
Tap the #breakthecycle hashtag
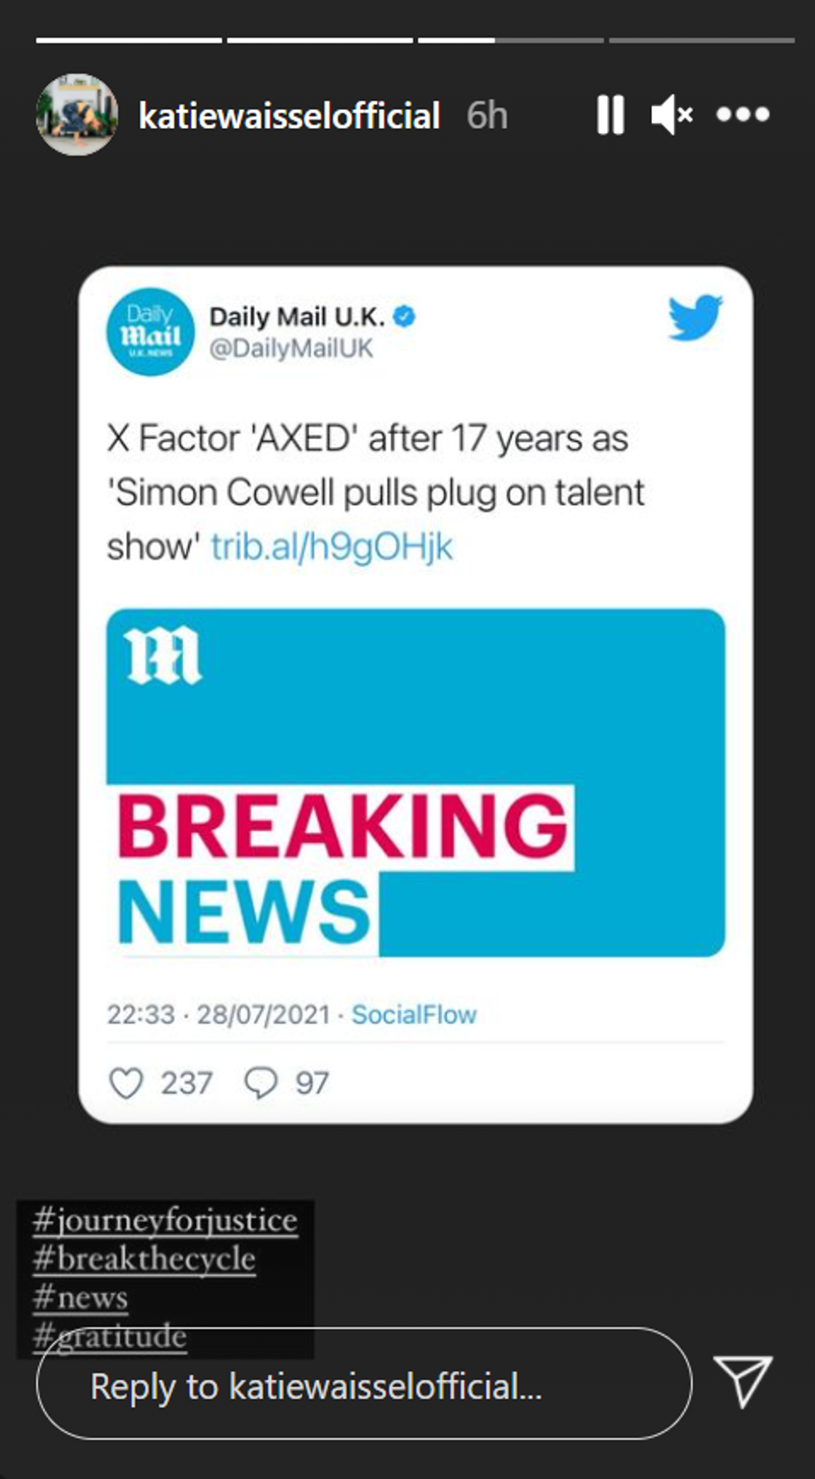(x=144, y=1259)
